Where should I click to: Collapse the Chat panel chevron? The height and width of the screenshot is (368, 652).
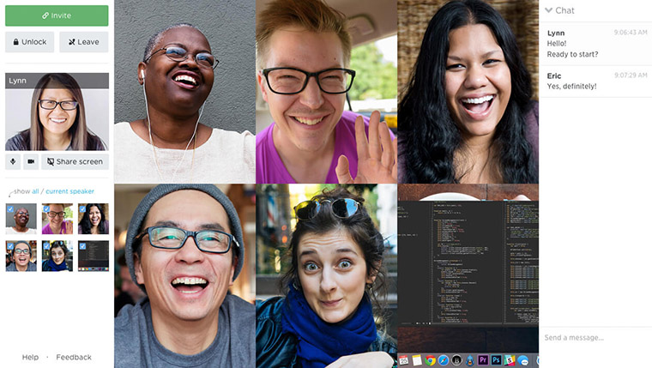click(548, 10)
